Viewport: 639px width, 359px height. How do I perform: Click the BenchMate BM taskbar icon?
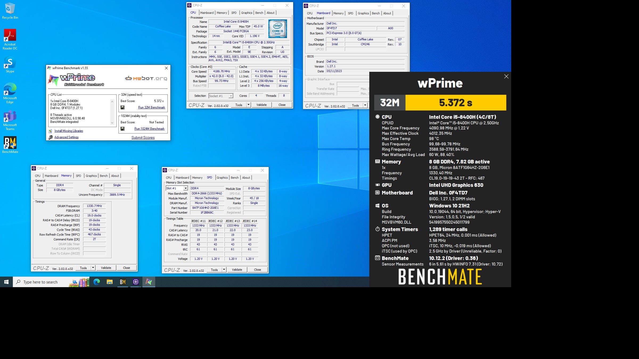pos(123,282)
